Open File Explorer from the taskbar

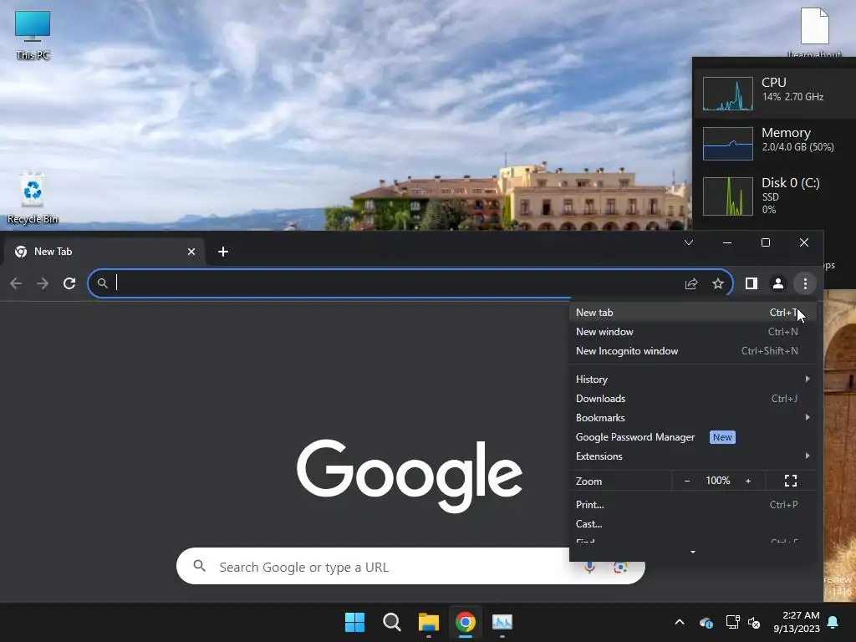point(429,622)
